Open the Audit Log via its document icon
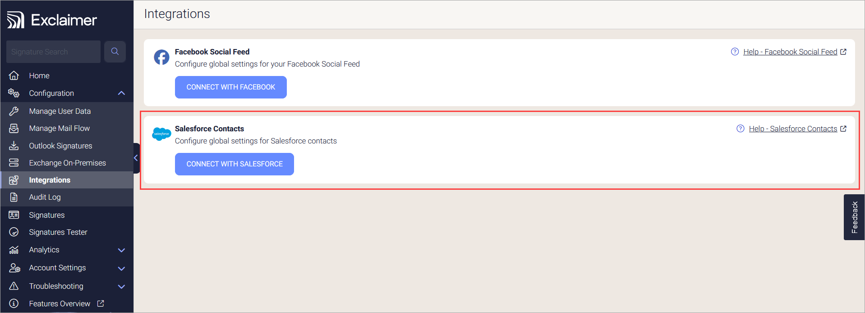The image size is (865, 313). (14, 197)
